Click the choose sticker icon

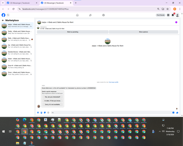(45, 113)
